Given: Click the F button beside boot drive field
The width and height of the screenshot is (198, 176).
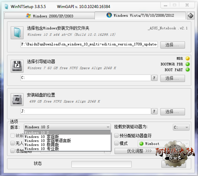Looking at the screenshot, I should [x=154, y=78].
